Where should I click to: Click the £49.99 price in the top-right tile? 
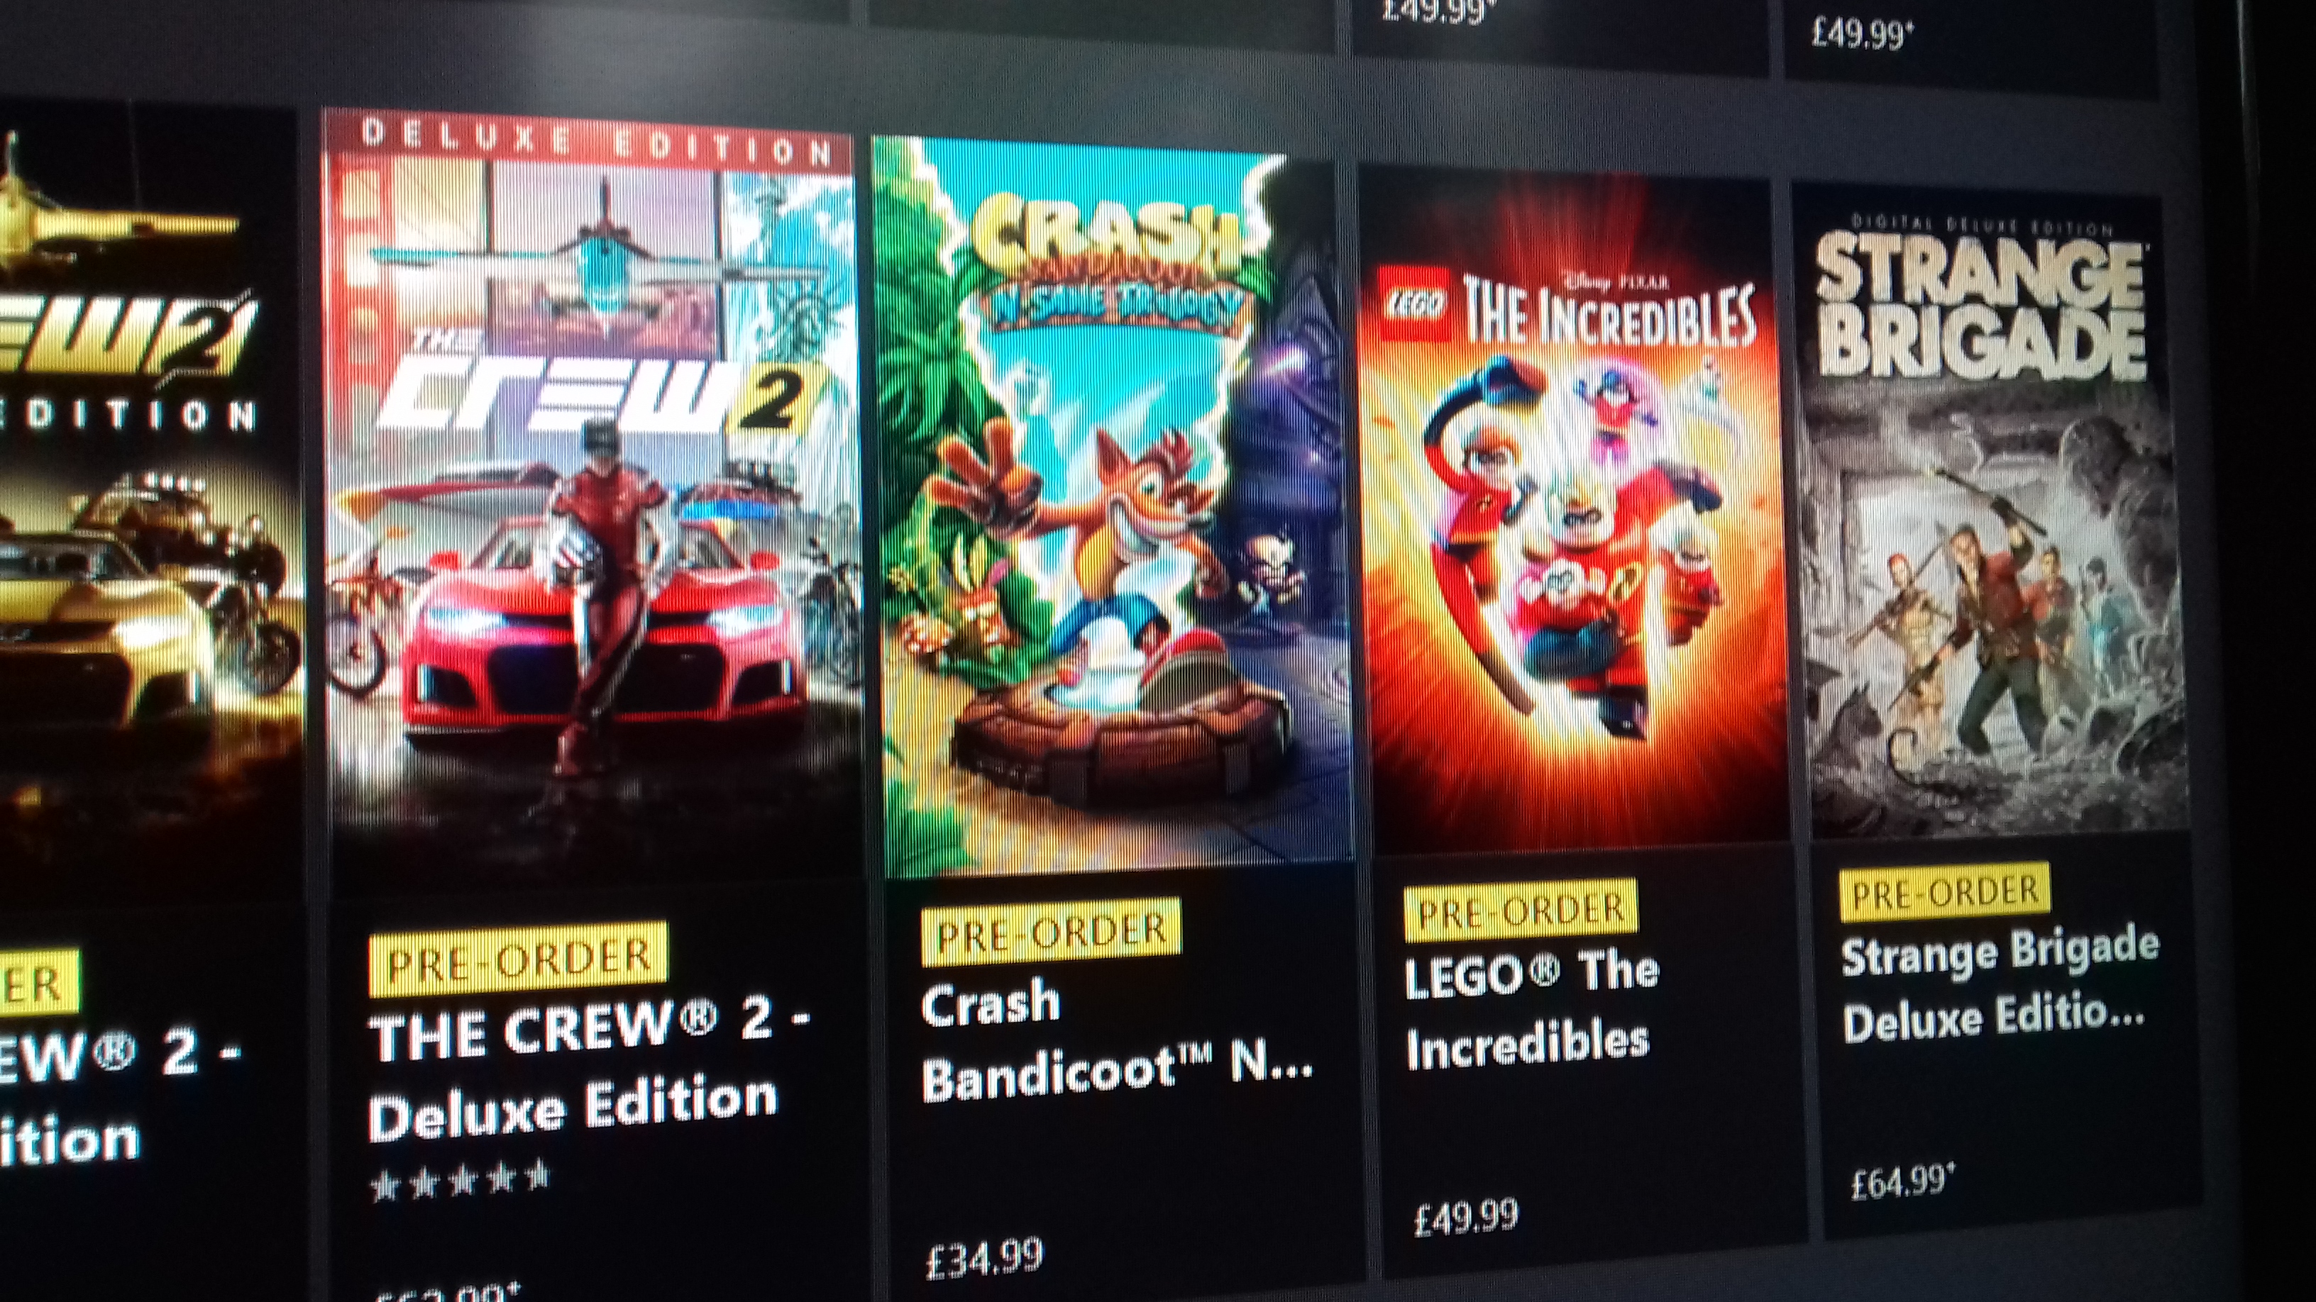1862,34
